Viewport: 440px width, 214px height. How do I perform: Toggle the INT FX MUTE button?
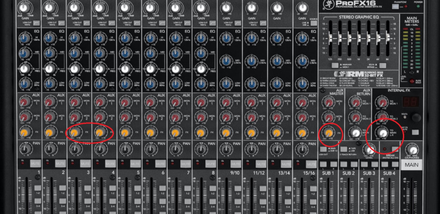[x=415, y=132]
